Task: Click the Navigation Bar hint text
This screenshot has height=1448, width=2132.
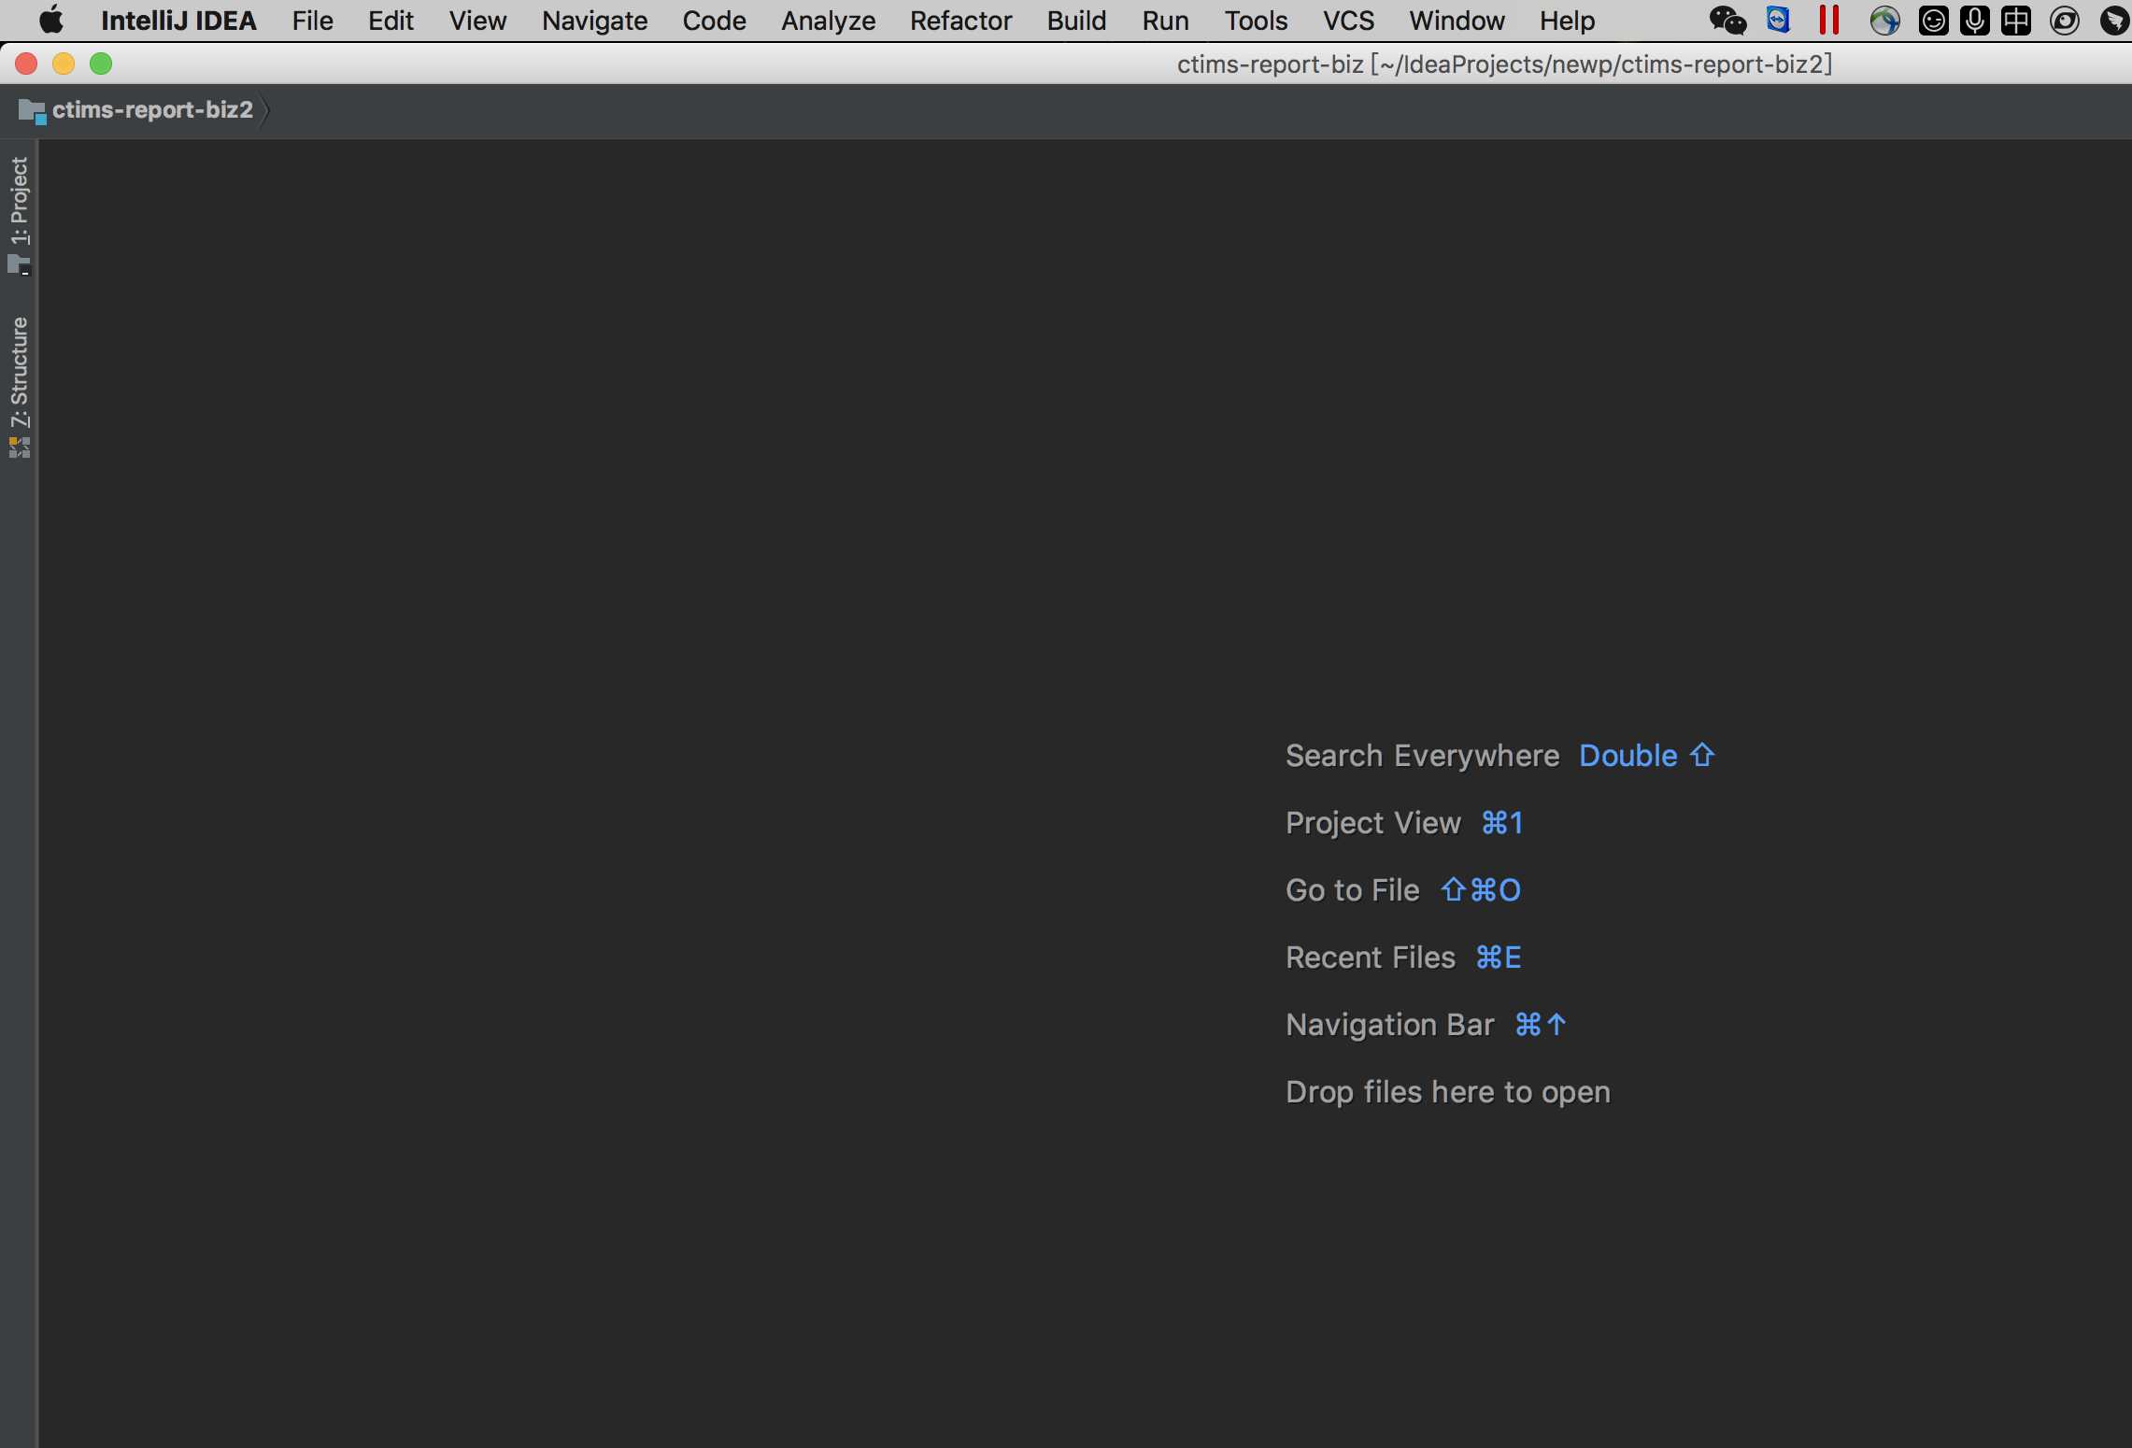Action: pyautogui.click(x=1389, y=1024)
